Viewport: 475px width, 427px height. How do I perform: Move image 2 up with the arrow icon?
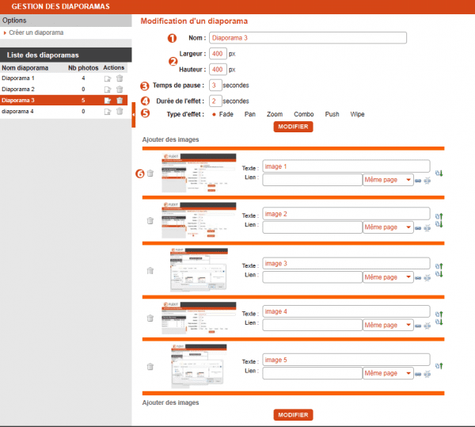point(439,215)
